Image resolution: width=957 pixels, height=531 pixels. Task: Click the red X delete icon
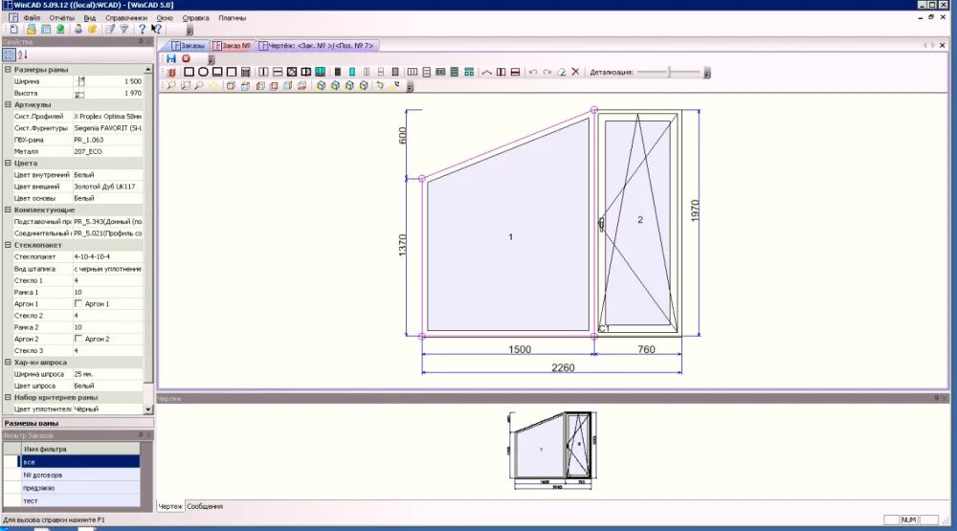click(x=575, y=72)
